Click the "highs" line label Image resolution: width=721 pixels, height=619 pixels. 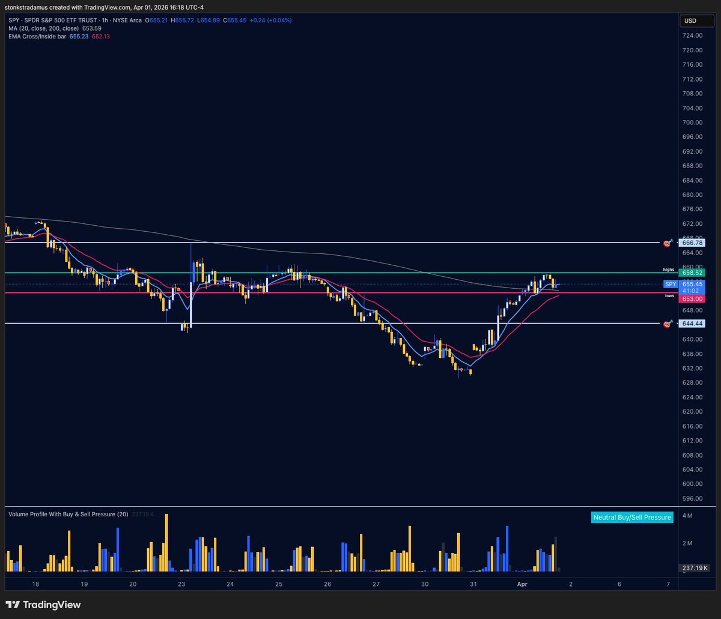point(669,270)
